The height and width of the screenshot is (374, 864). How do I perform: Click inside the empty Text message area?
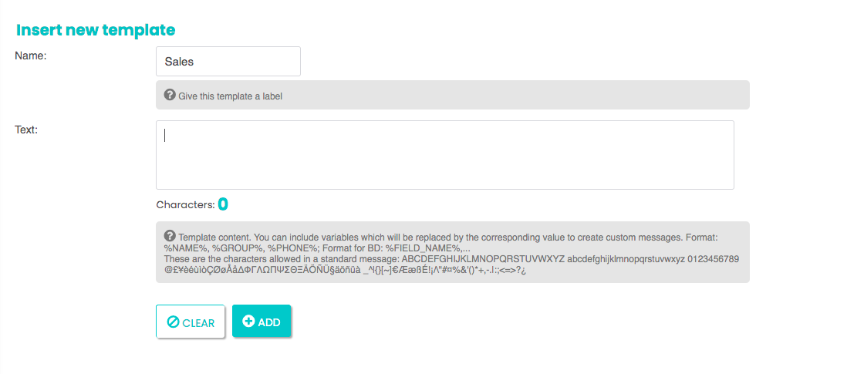[x=444, y=155]
